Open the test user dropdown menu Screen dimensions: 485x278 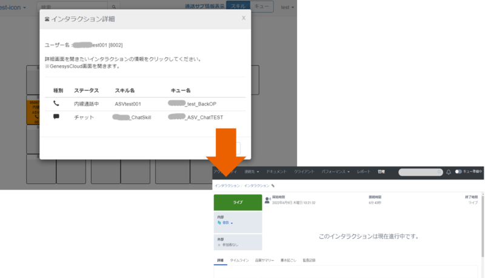tap(287, 7)
